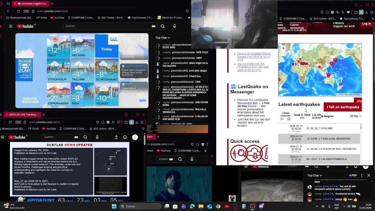This screenshot has height=211, width=375.
Task: Open Support our work link
Action: click(344, 26)
